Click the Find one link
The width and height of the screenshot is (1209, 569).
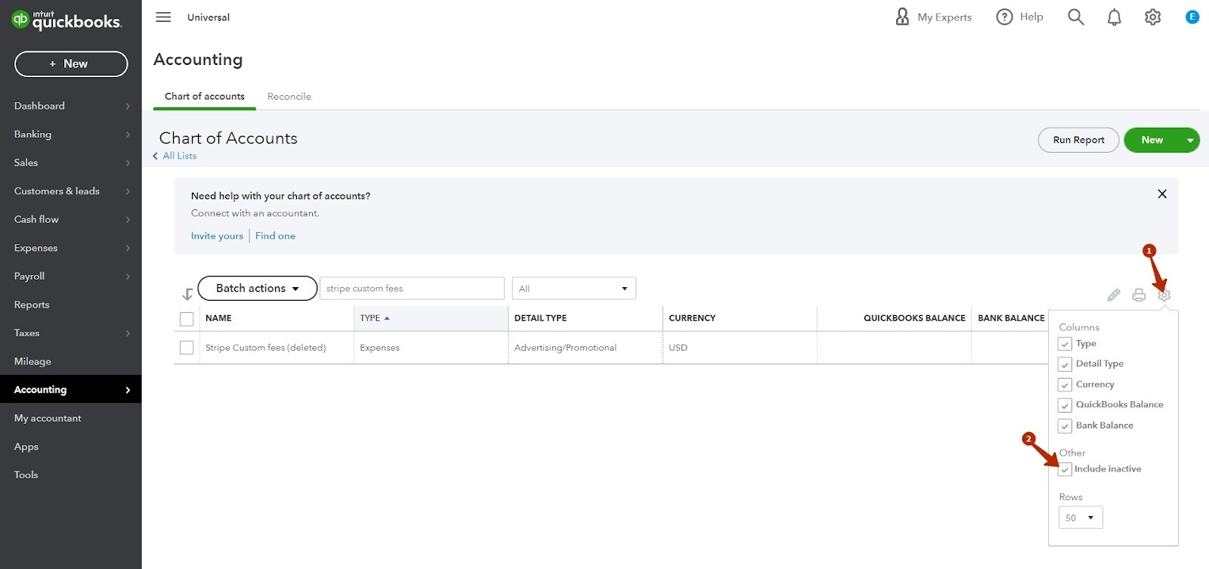(x=275, y=236)
